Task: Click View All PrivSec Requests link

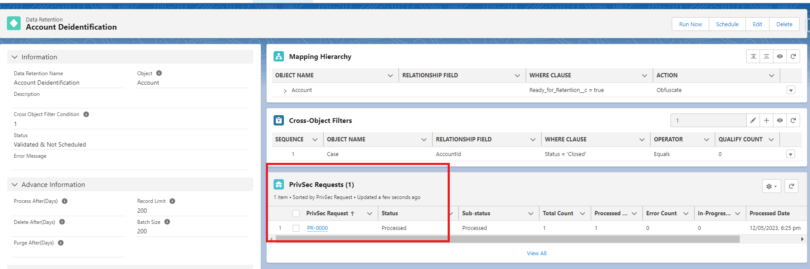Action: tap(536, 253)
